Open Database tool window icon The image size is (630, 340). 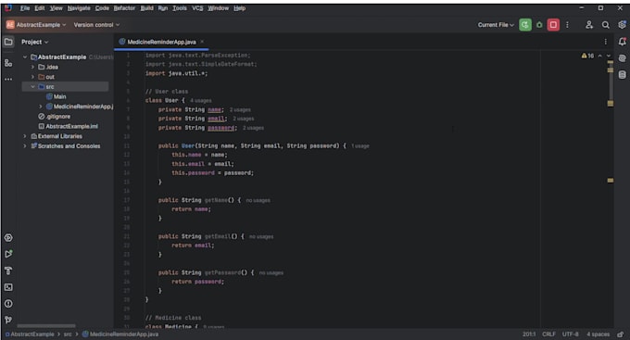(622, 75)
